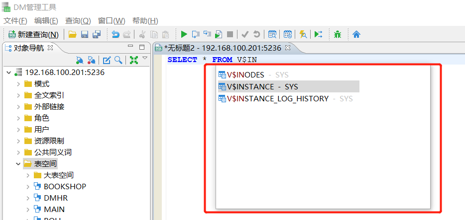Select the 表空间 tree item
This screenshot has width=465, height=220.
[45, 163]
